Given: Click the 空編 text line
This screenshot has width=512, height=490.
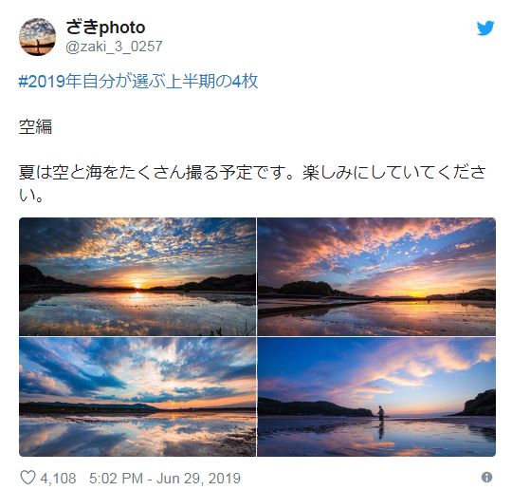Looking at the screenshot, I should tap(35, 126).
